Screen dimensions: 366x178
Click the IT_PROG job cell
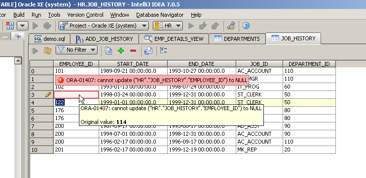[x=259, y=87]
